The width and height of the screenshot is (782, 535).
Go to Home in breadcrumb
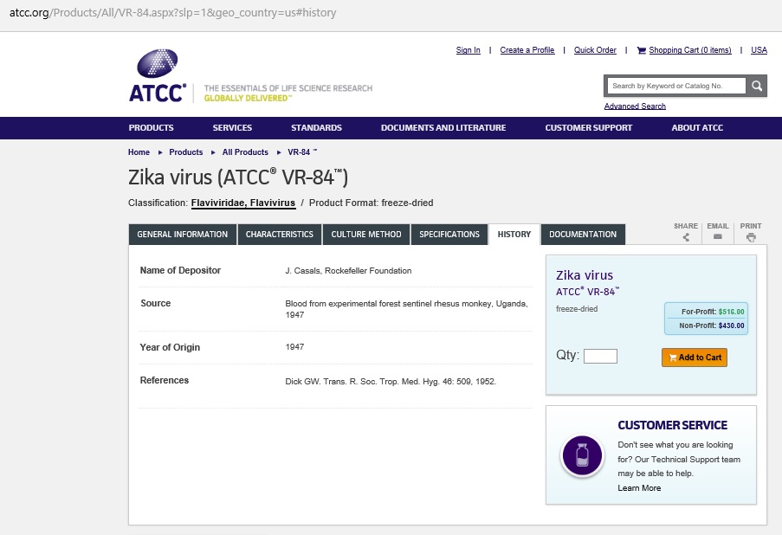[139, 152]
